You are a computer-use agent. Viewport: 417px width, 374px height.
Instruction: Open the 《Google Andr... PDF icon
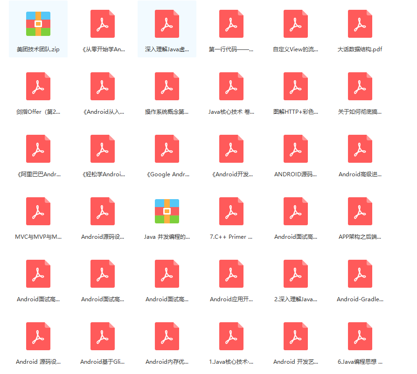point(167,149)
